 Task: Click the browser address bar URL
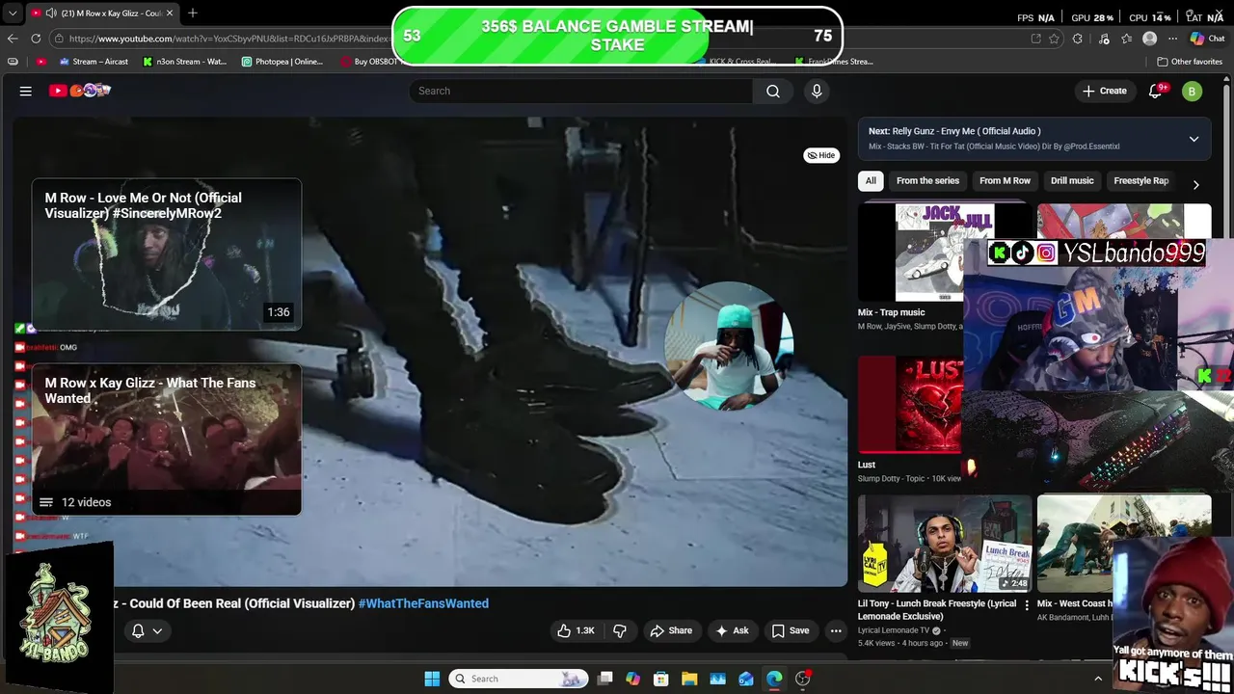pyautogui.click(x=231, y=39)
